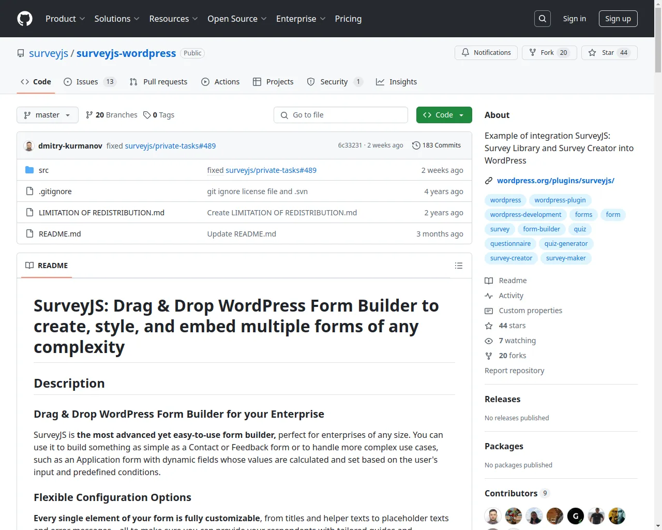Viewport: 662px width, 530px height.
Task: Click the commit history clock icon
Action: (416, 145)
